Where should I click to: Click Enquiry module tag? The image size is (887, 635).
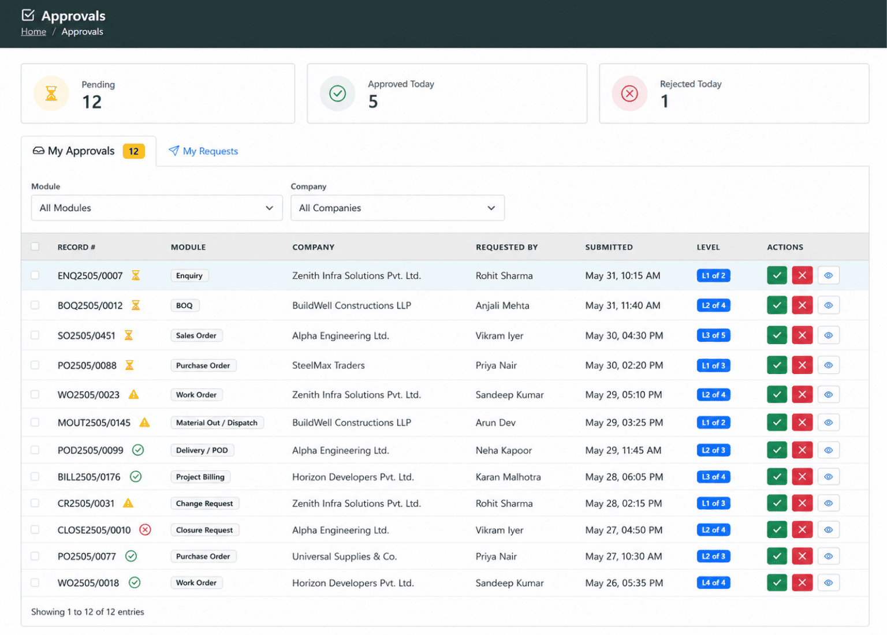coord(189,276)
